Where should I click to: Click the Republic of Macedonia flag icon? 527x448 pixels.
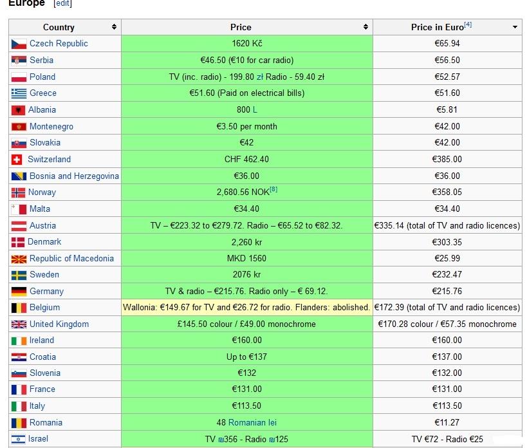tap(19, 259)
